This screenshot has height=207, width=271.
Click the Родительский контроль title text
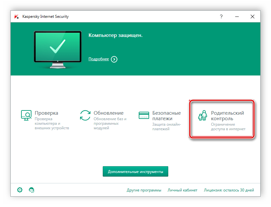[228, 116]
